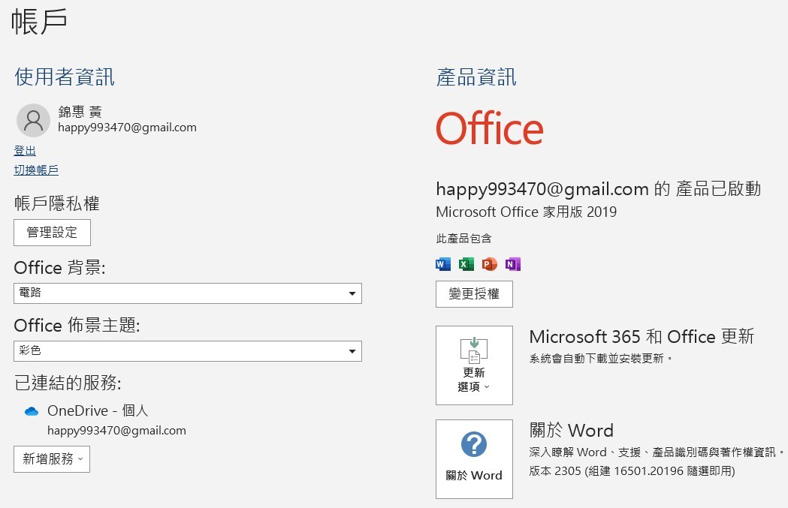Click the 此產品包含 label

coord(463,239)
